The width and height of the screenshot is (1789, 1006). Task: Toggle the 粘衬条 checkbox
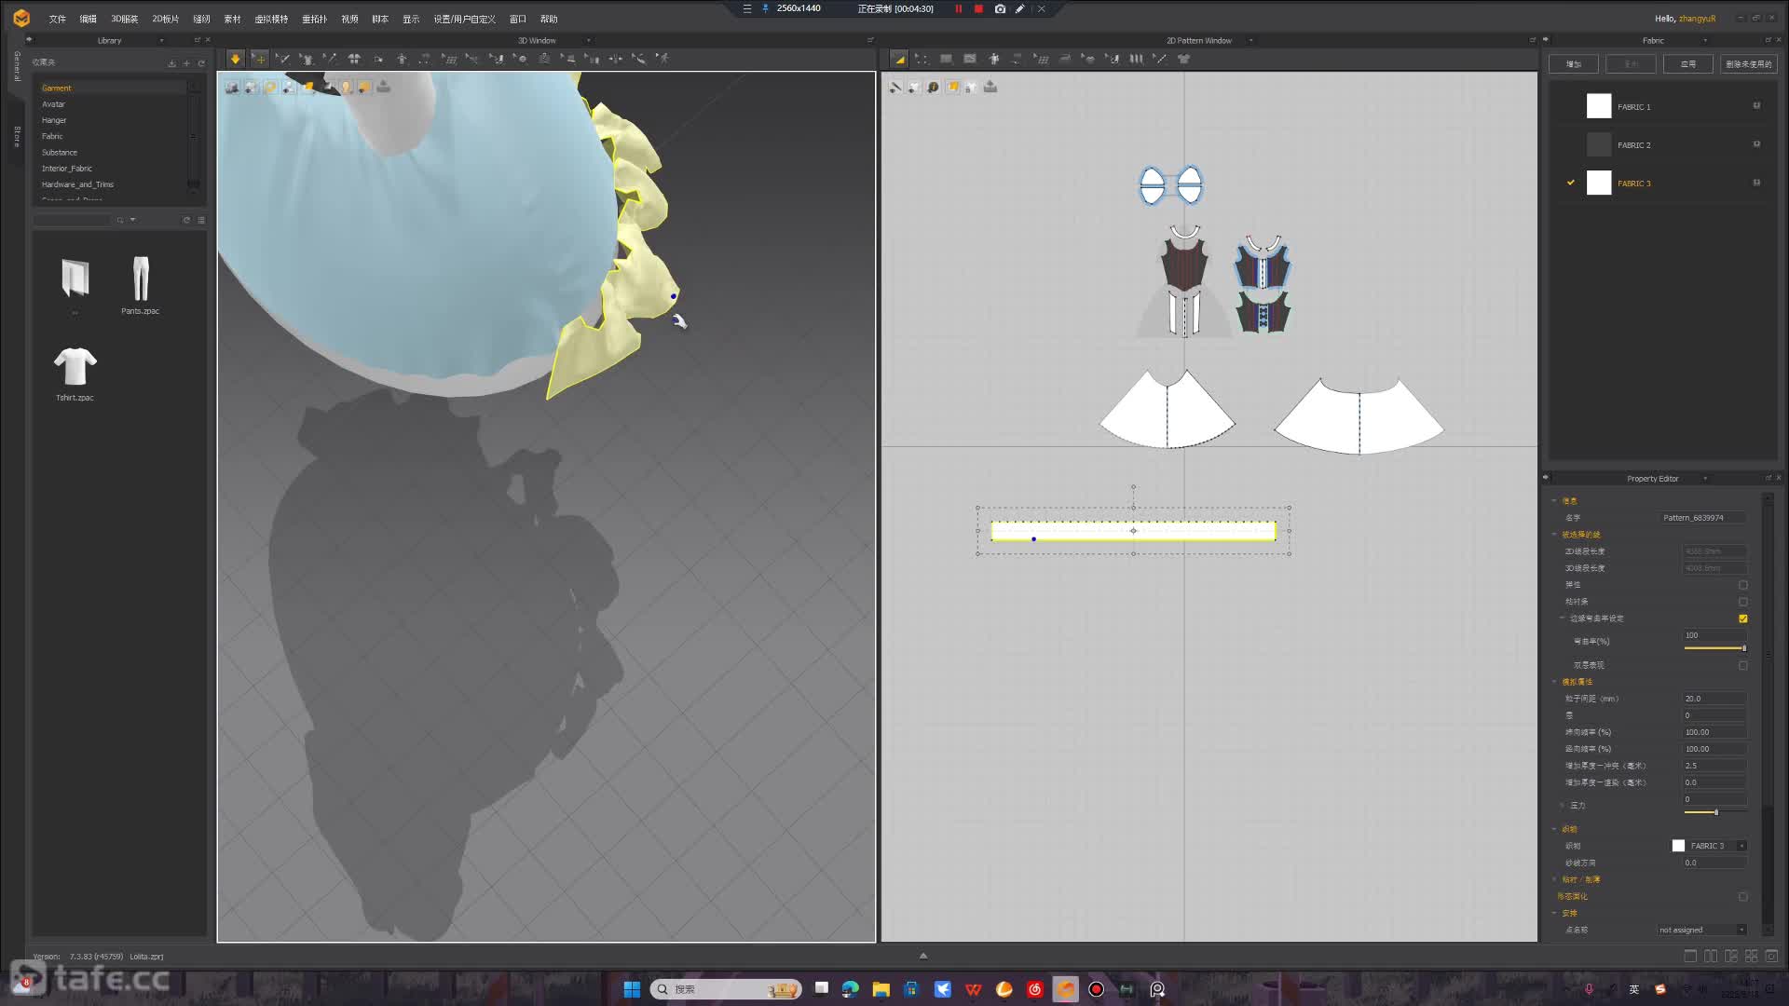click(x=1743, y=602)
